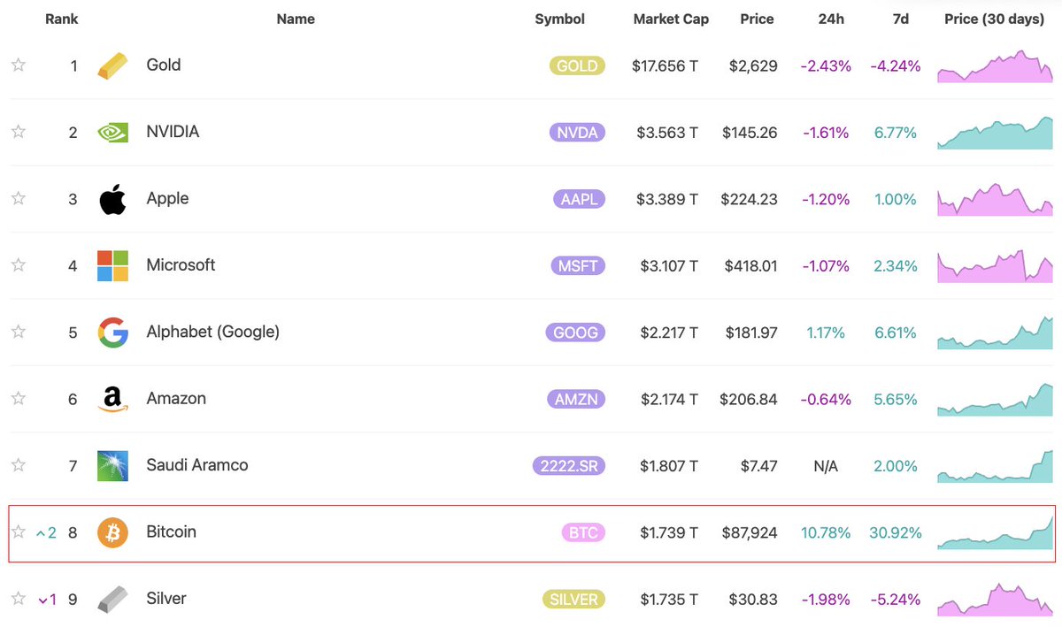This screenshot has width=1062, height=627.
Task: Click Bitcoin's price $87,924
Action: [750, 533]
